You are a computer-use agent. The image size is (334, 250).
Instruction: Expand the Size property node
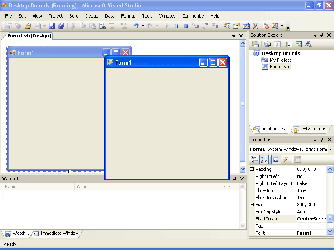point(252,205)
